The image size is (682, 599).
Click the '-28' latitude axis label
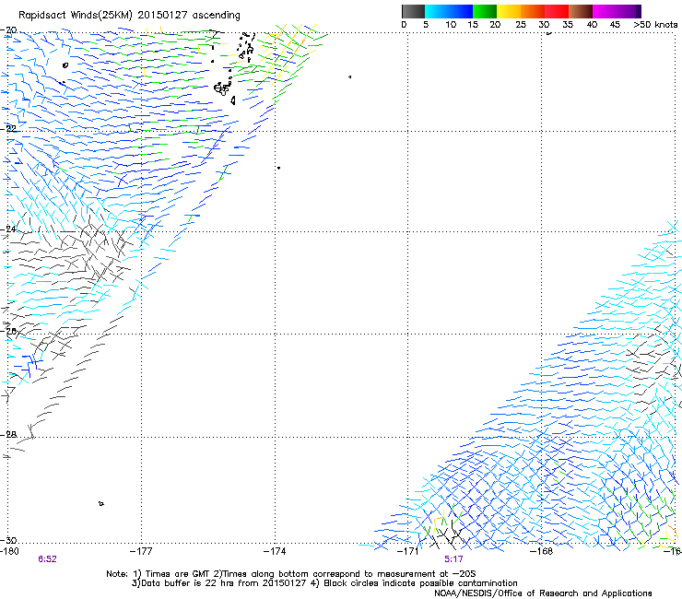9,435
